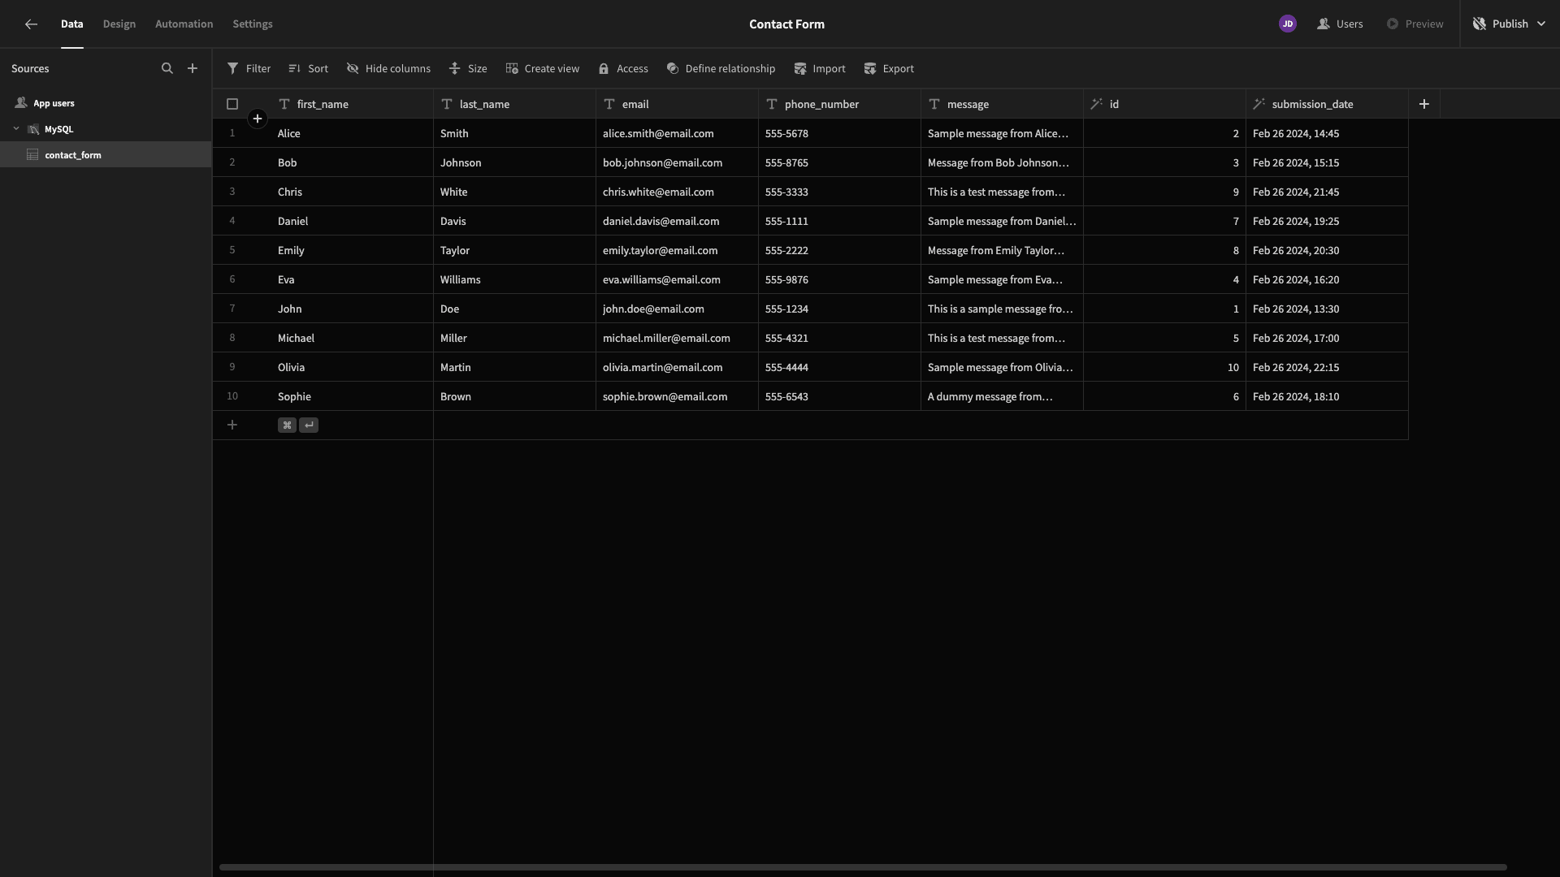Click the Import button
The width and height of the screenshot is (1560, 877).
(820, 69)
